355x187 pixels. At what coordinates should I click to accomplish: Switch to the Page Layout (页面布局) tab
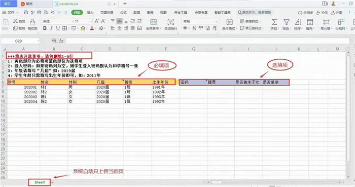tap(106, 13)
